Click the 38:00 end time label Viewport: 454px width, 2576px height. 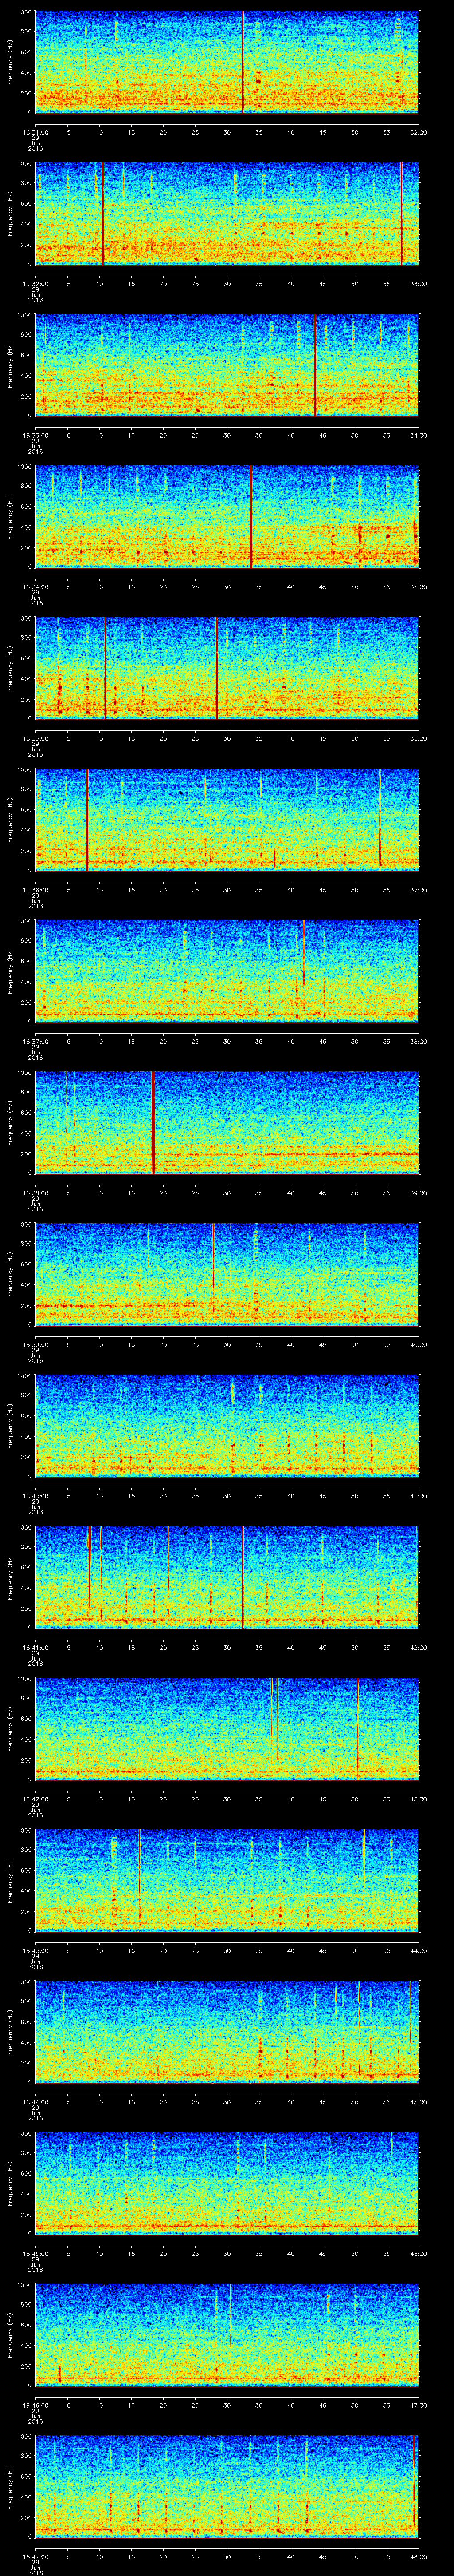pos(418,1041)
